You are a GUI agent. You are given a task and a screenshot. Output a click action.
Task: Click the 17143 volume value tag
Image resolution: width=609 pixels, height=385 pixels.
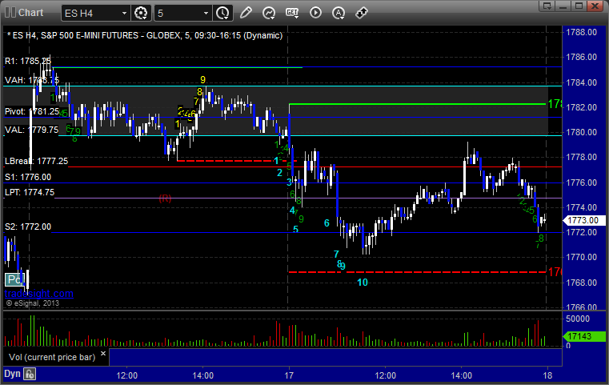[x=584, y=336]
